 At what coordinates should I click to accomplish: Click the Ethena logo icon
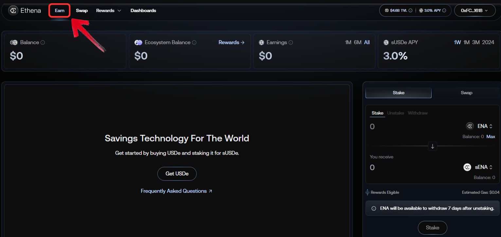coord(13,10)
